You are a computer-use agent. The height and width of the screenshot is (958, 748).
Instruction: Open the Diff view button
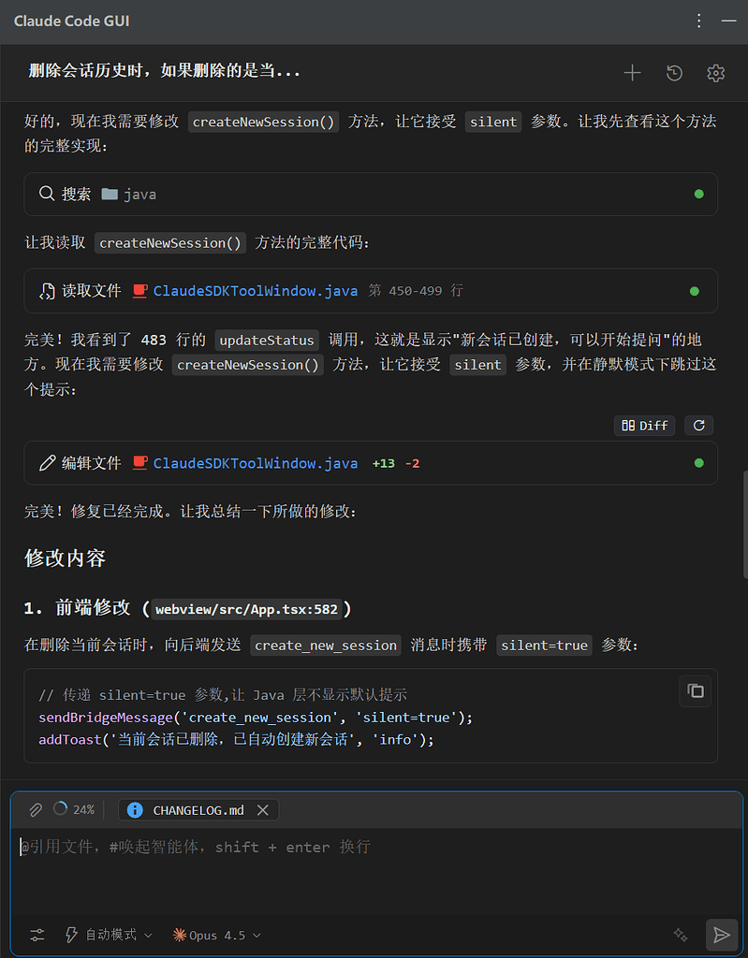pyautogui.click(x=645, y=426)
